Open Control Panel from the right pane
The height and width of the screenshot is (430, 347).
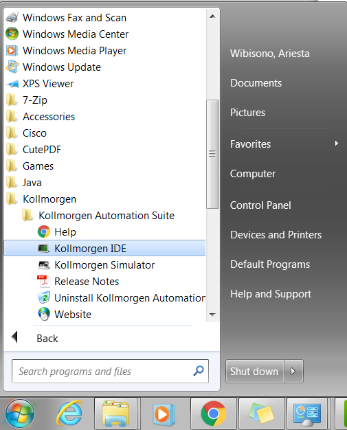point(284,205)
